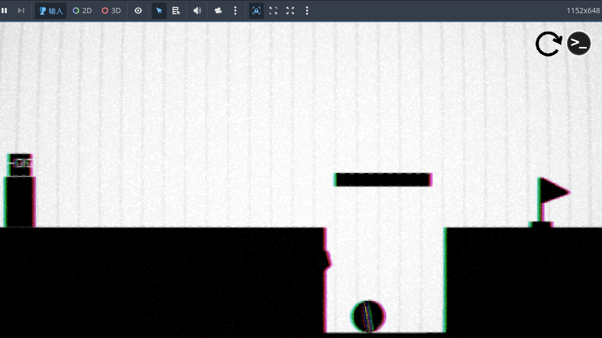Toggle selection visibility eye icon
602x338 pixels.
point(138,11)
